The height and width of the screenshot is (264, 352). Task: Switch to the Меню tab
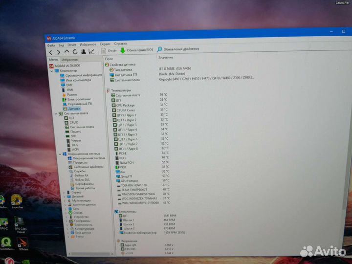point(53,60)
